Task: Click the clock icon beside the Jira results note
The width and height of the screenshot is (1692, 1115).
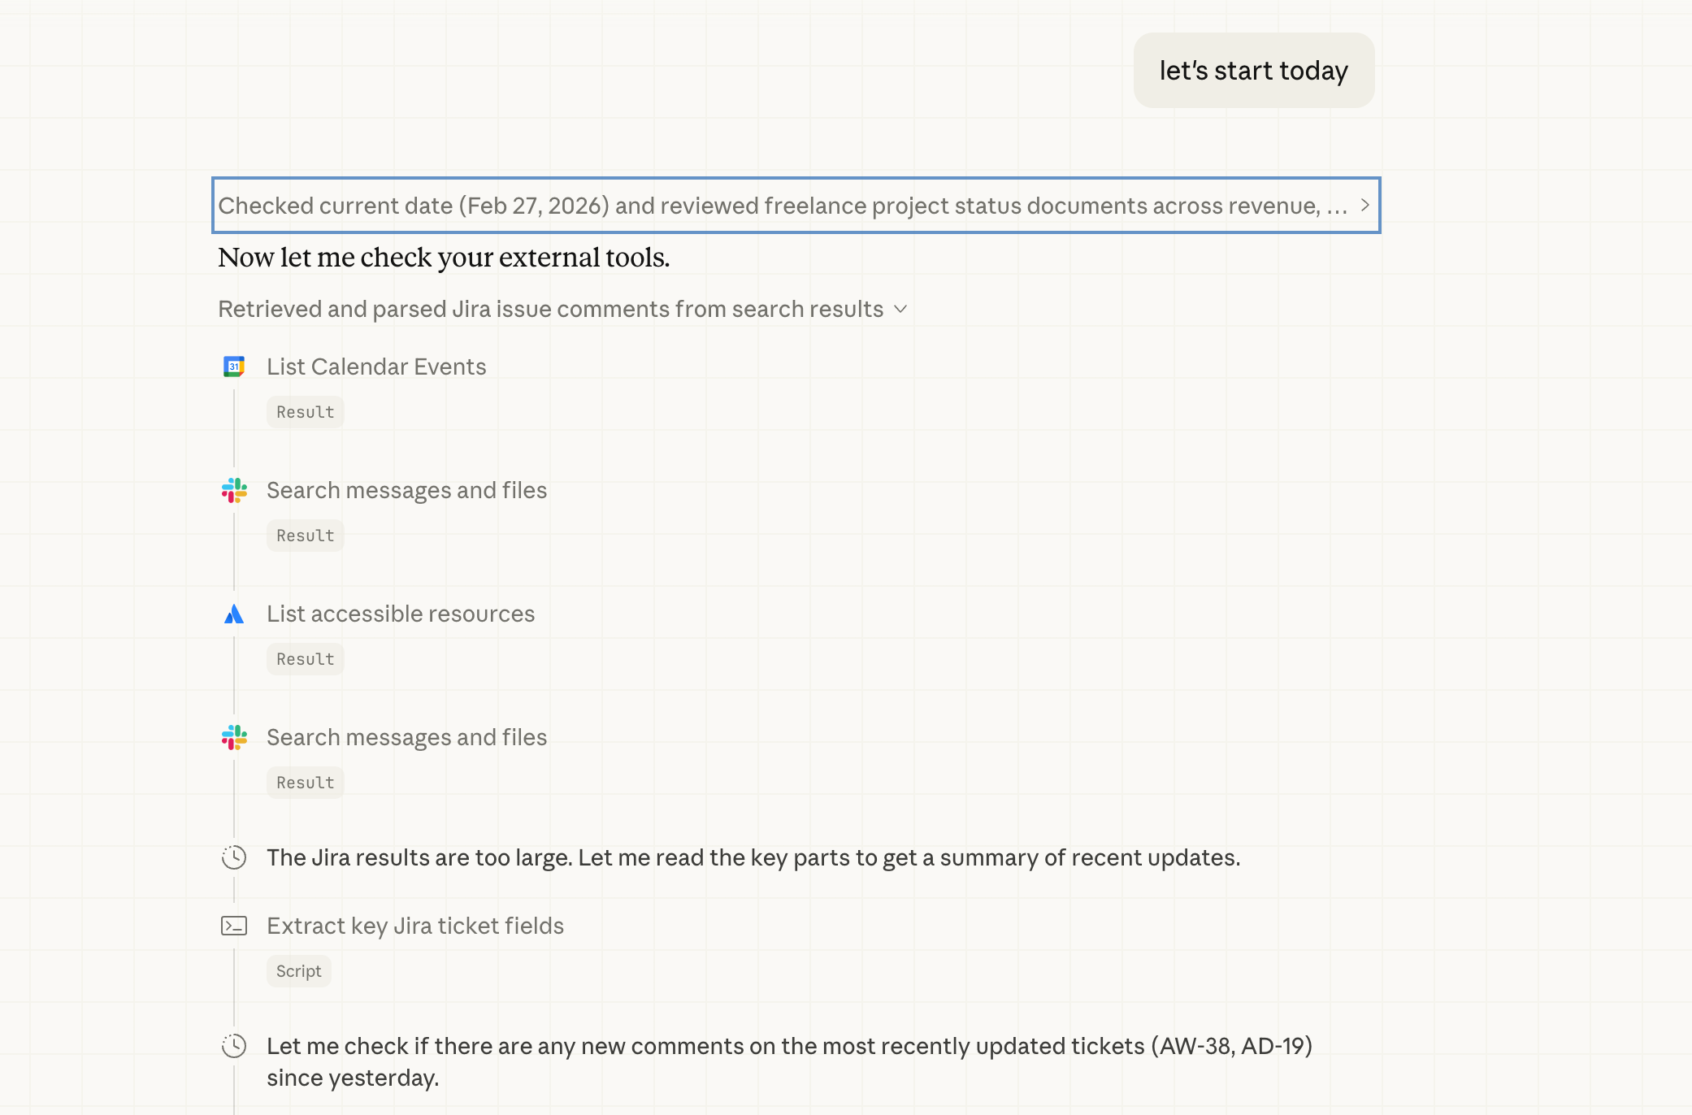Action: coord(234,857)
